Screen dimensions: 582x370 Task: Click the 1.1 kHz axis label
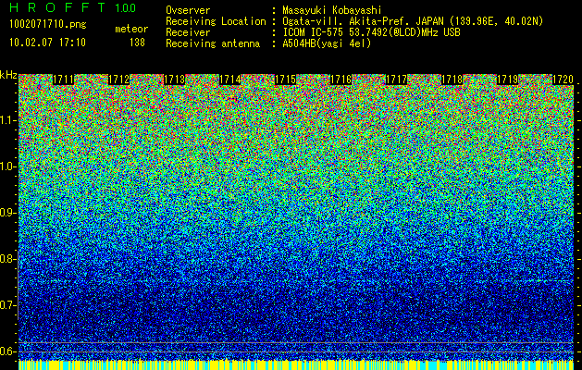(7, 120)
